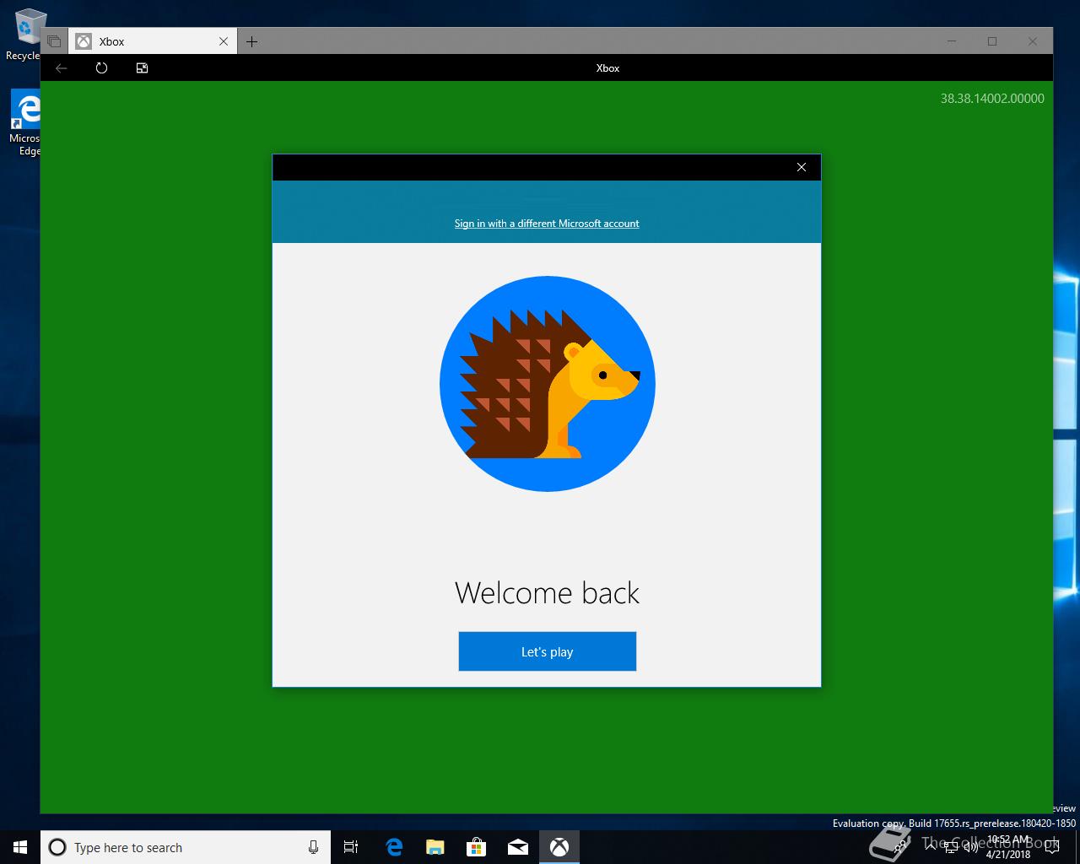This screenshot has width=1080, height=864.
Task: Add a new tab with plus icon
Action: [x=251, y=41]
